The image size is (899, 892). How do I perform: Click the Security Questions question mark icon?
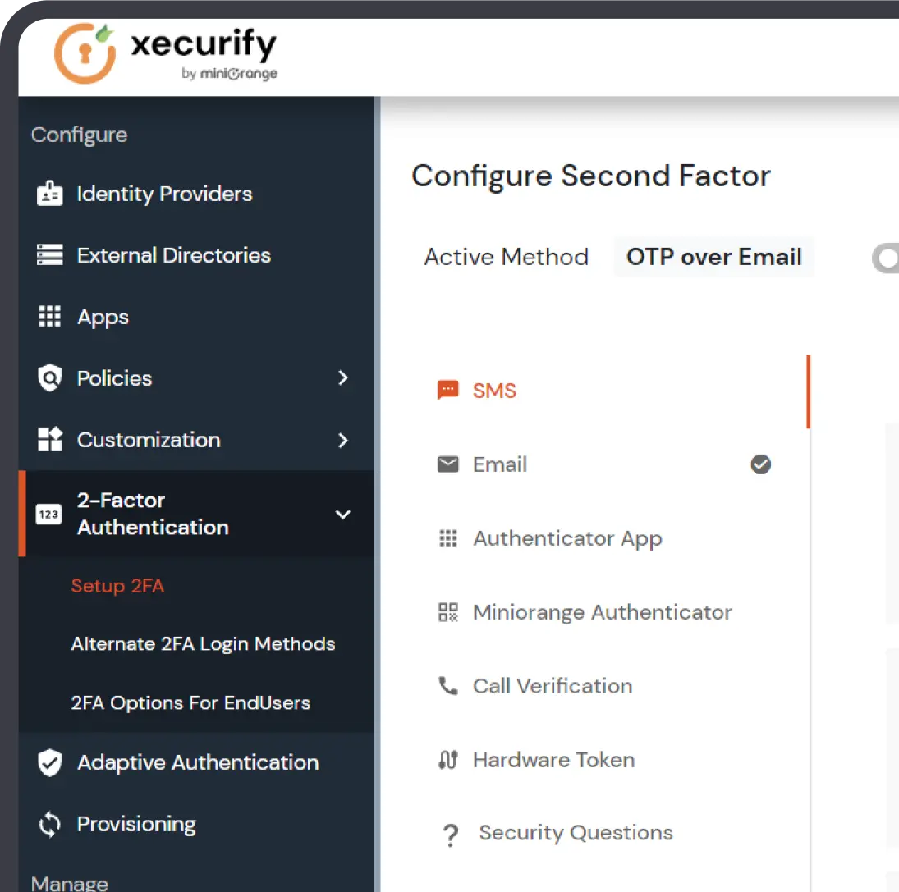tap(450, 833)
